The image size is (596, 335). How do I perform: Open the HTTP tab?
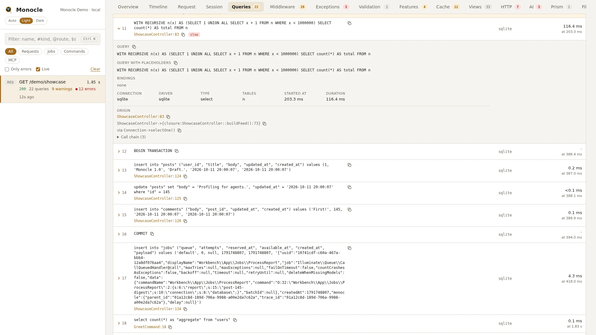point(511,7)
